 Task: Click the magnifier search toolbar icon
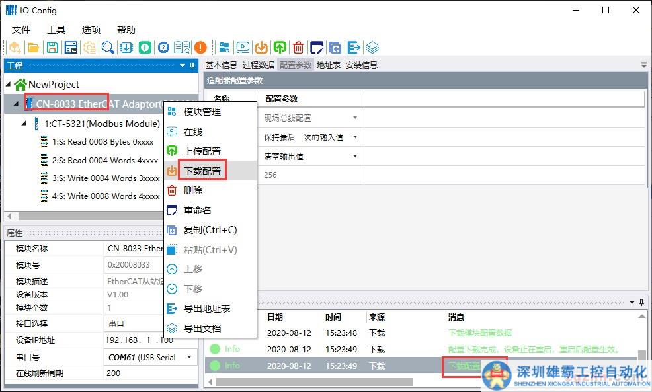107,48
